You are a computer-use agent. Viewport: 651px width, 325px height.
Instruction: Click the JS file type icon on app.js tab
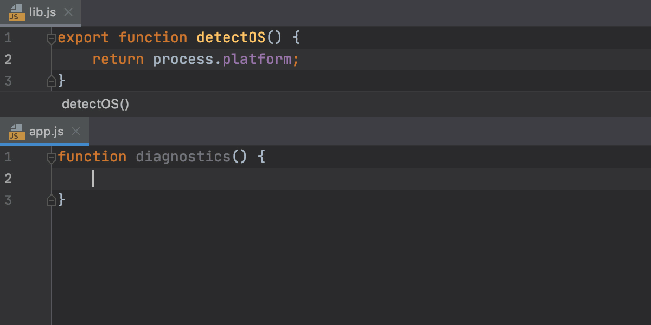click(17, 131)
